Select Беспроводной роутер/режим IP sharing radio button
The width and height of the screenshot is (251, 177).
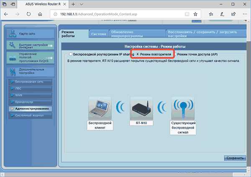click(71, 54)
